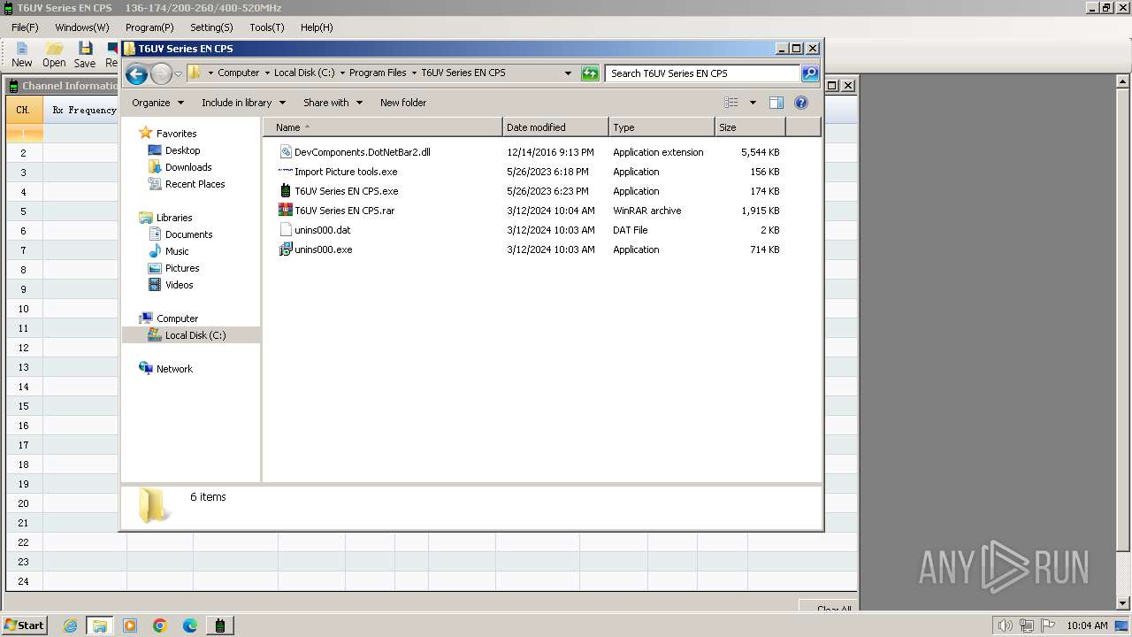Go back with Explorer back arrow
This screenshot has width=1132, height=637.
[136, 74]
